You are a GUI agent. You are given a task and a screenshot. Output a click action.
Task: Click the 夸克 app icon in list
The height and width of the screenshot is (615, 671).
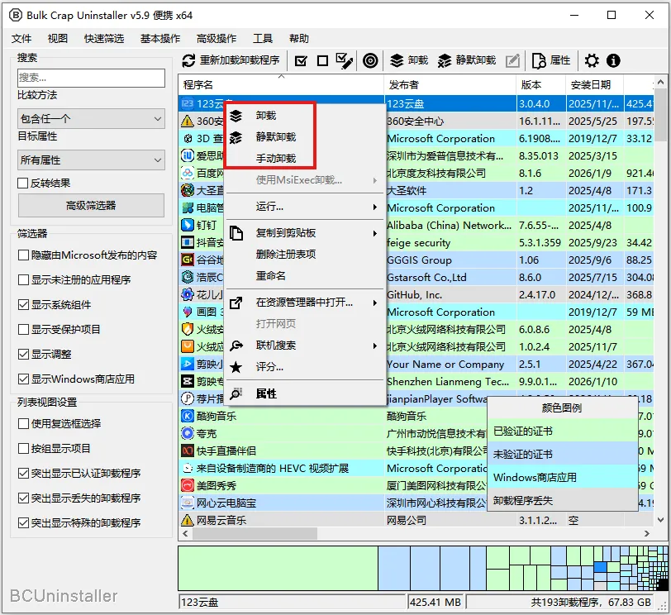coord(187,433)
